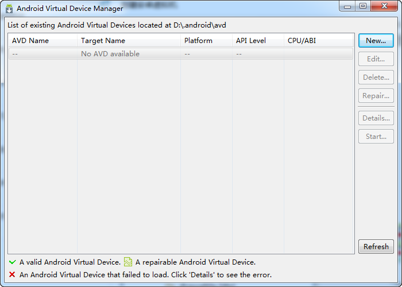Click the repairable Android Virtual Device icon
402x287 pixels.
click(x=128, y=262)
